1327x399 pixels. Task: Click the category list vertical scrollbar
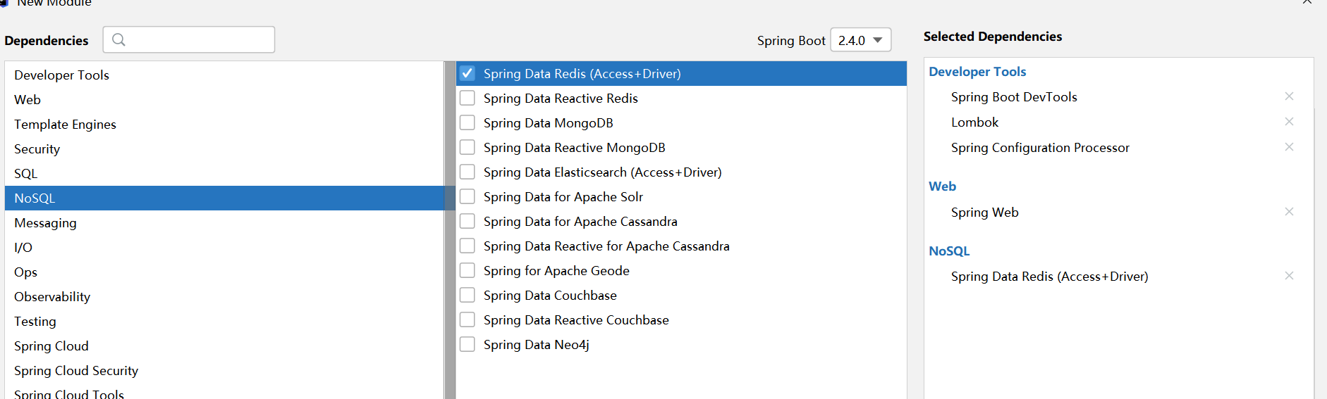[x=450, y=230]
